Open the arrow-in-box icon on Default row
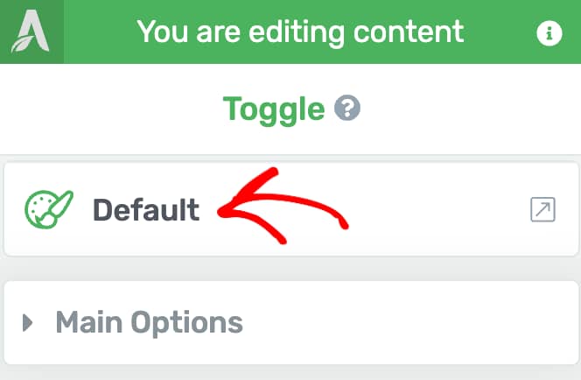Screen dimensions: 581x380 pos(542,209)
